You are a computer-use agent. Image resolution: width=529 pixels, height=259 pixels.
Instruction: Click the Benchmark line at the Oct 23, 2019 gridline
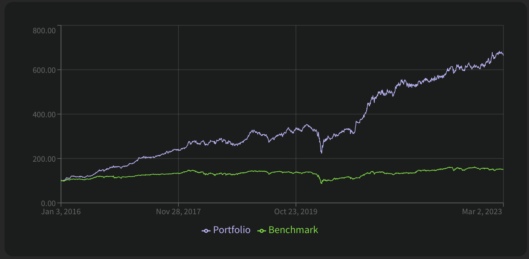coord(296,172)
